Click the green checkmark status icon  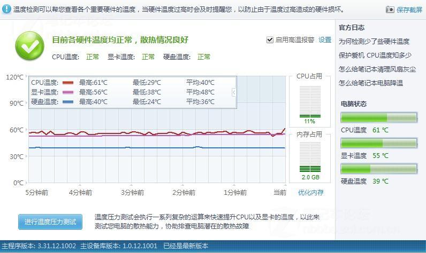coord(29,46)
